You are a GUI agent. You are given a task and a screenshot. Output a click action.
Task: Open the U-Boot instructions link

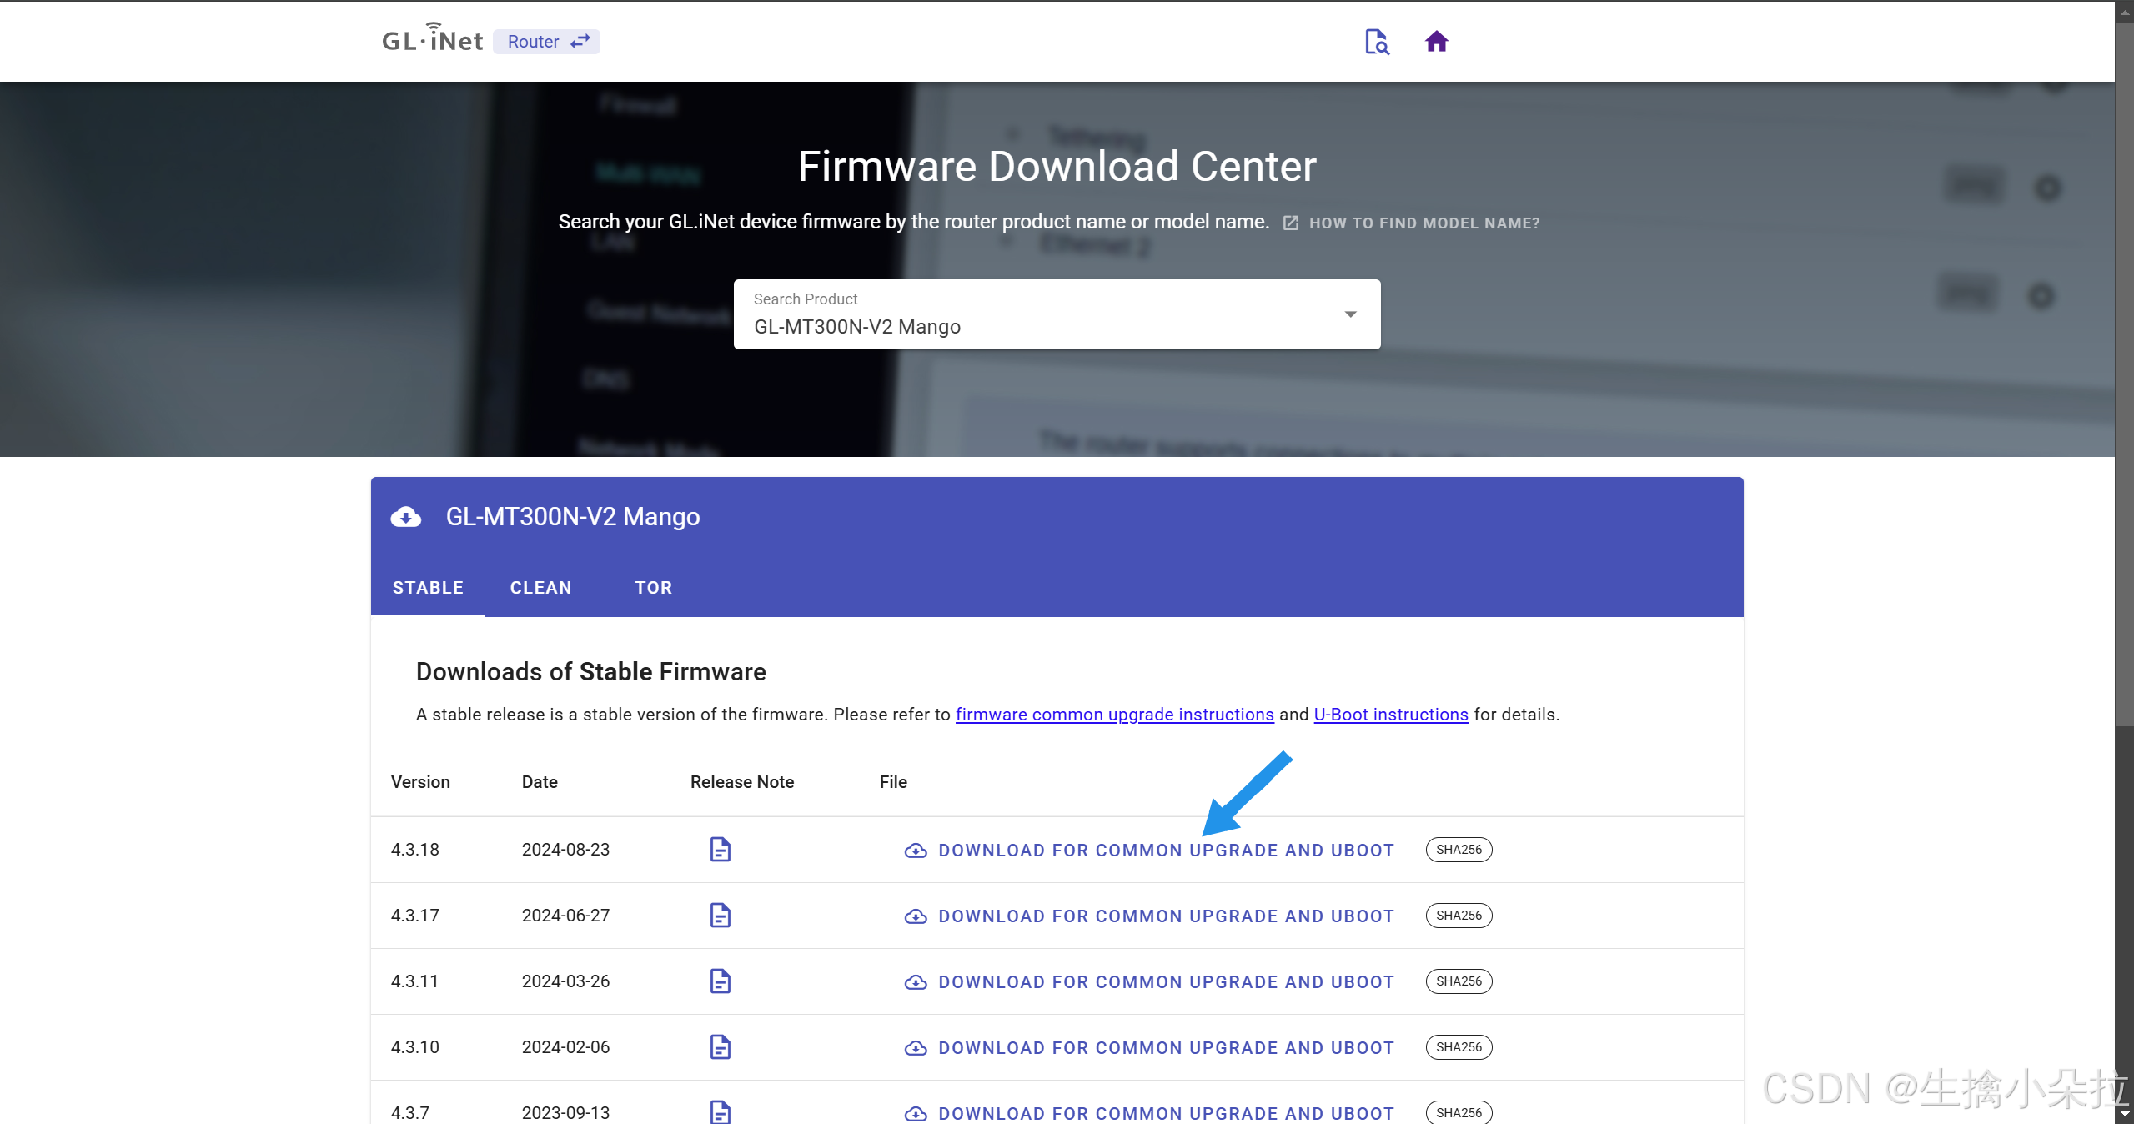pos(1390,715)
